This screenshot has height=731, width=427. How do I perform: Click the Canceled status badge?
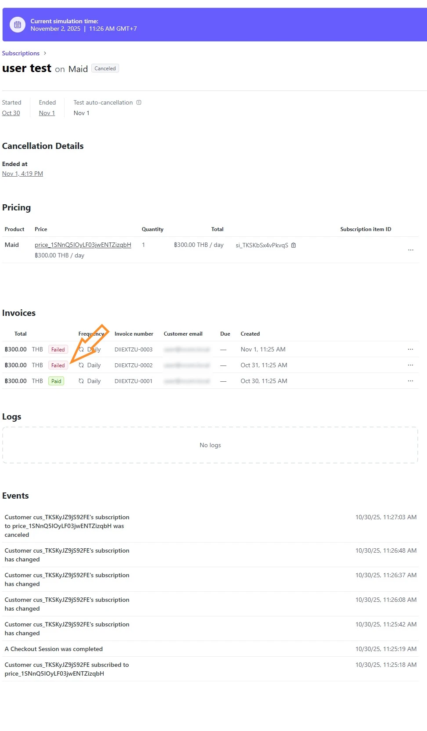click(105, 69)
